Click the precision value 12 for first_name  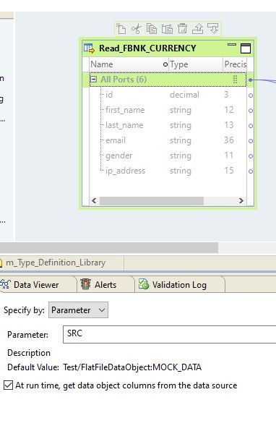click(229, 110)
